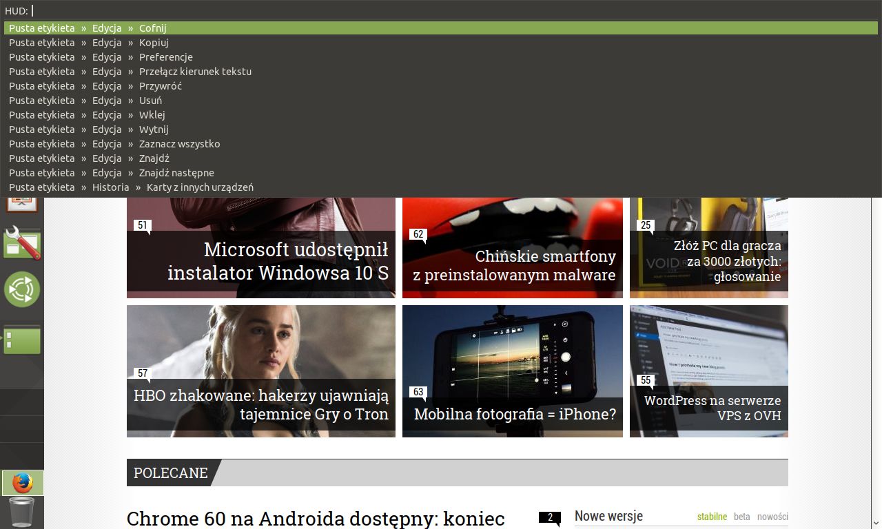Switch to the Firefox launcher icon

tap(22, 483)
